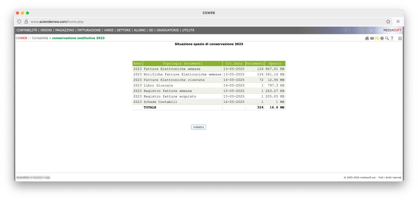Open the FATTURAZIONE menu
Screen dimensions: 418x200
click(89, 30)
